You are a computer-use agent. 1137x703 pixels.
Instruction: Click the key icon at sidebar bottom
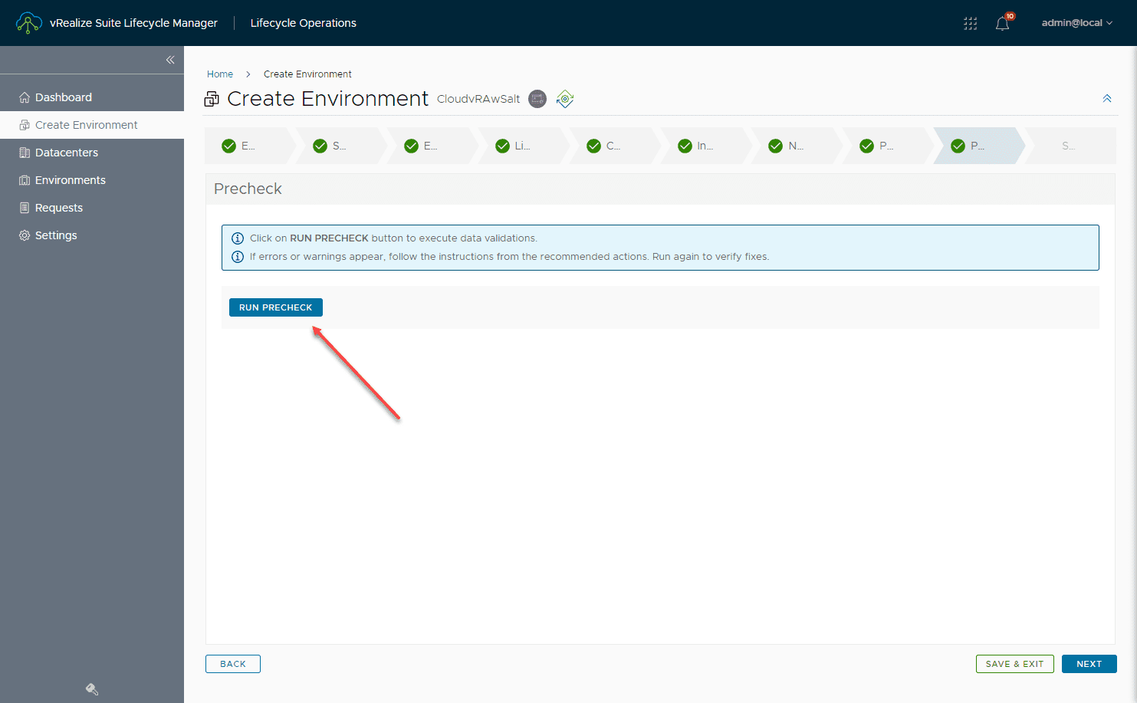pos(91,688)
